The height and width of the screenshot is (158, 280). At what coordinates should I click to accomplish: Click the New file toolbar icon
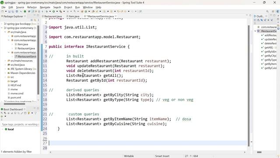[3, 11]
